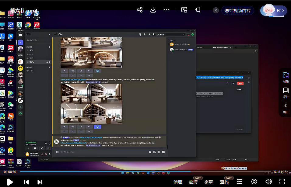Viewport: 291px width, 187px height.
Task: Open the 倍速 playback speed menu
Action: click(178, 182)
